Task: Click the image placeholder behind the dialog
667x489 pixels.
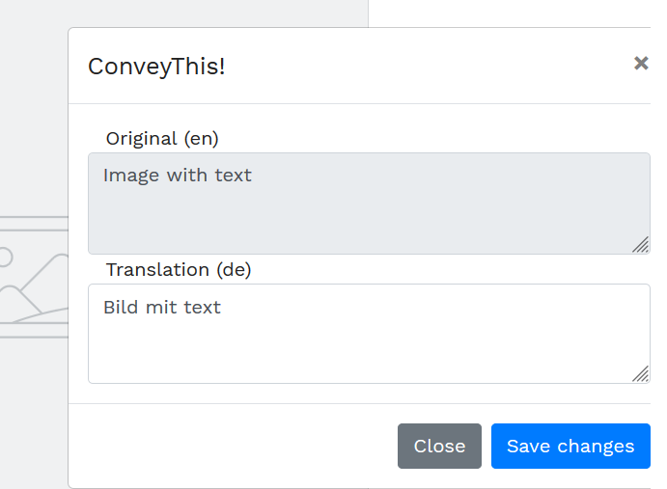Action: click(34, 277)
